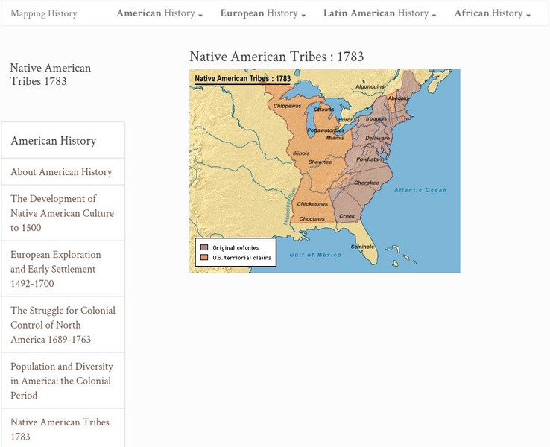
Task: Select Struggle for Colonial Control 1689-1763
Action: click(x=63, y=325)
